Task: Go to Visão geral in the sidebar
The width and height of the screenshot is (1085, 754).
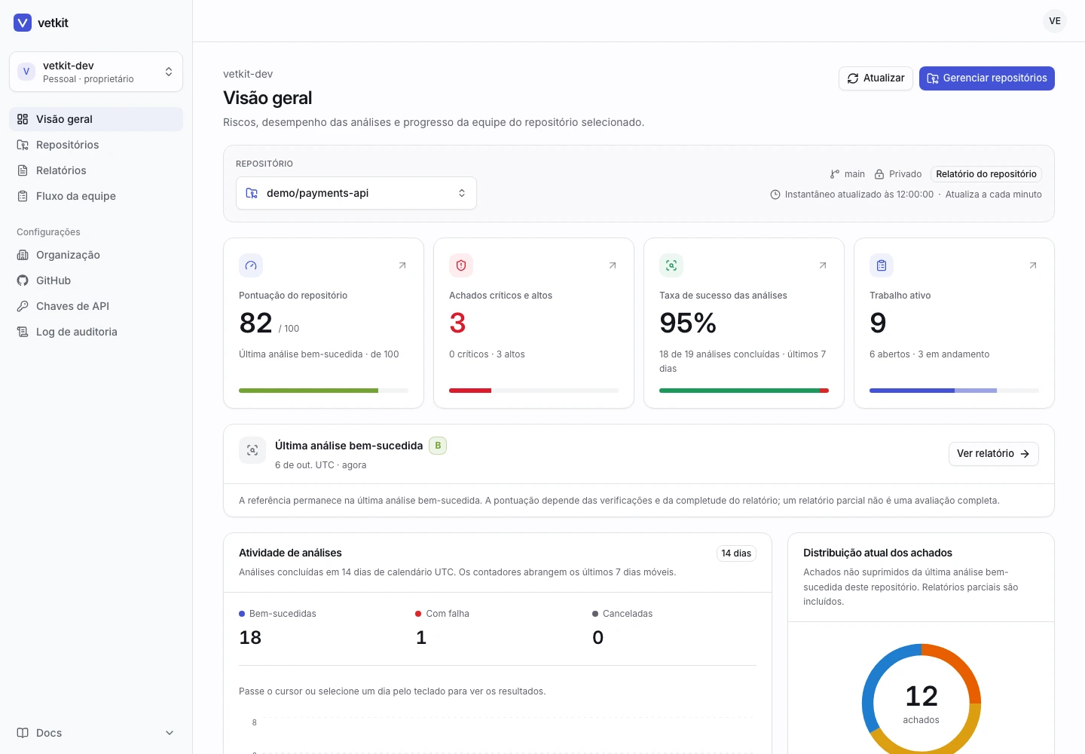Action: (x=96, y=119)
